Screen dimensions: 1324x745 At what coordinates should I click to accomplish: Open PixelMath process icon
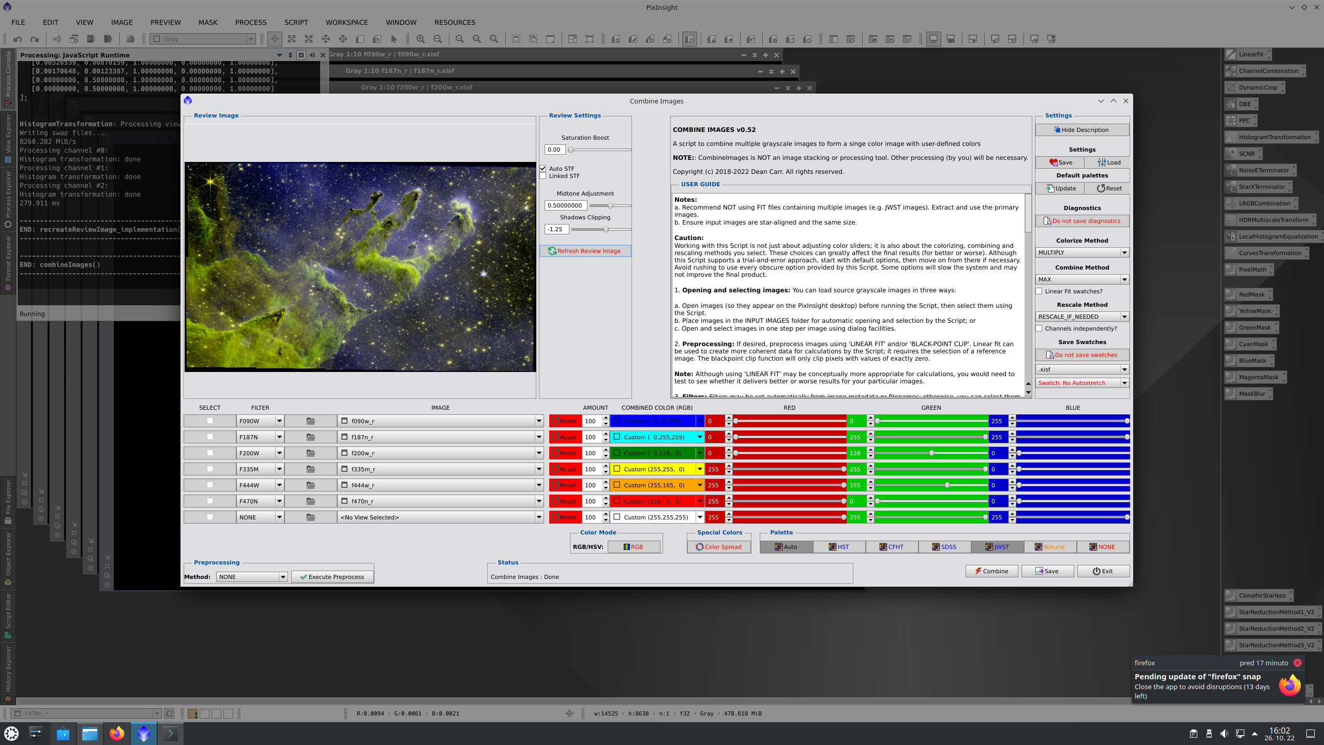click(1248, 270)
